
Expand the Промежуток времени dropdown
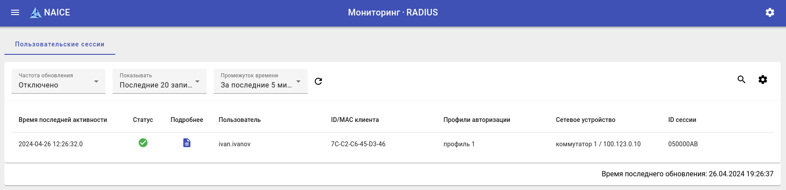tap(261, 81)
